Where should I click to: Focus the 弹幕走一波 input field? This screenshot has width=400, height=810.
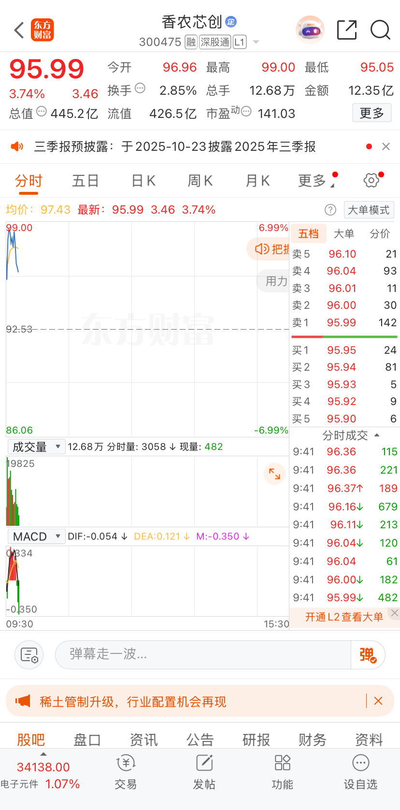coord(203,655)
